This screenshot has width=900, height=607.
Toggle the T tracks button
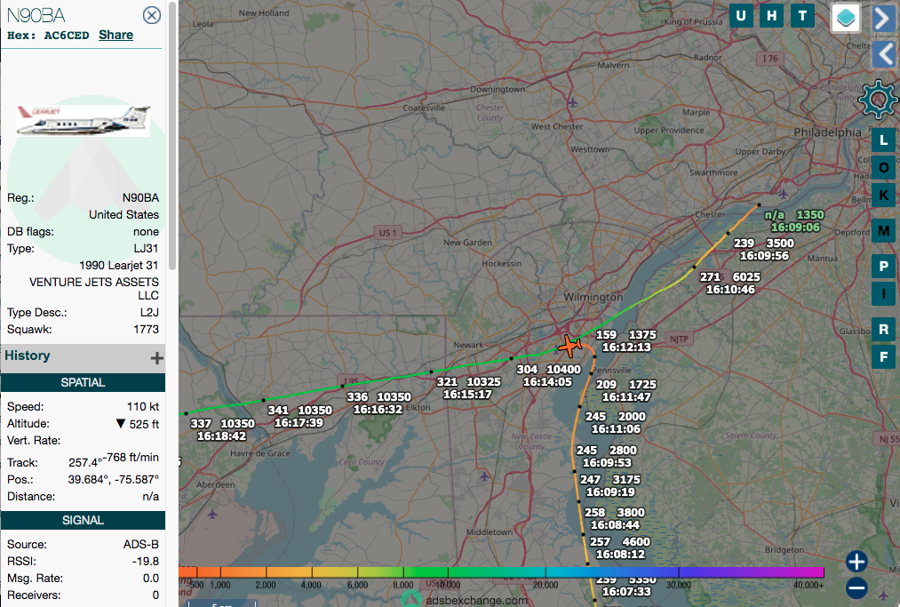[802, 15]
